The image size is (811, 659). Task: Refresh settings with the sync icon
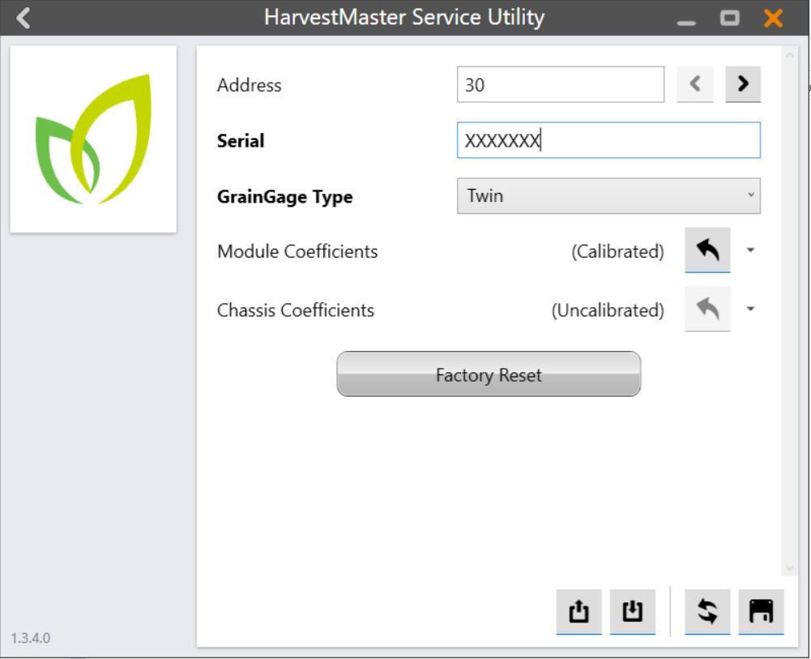707,611
